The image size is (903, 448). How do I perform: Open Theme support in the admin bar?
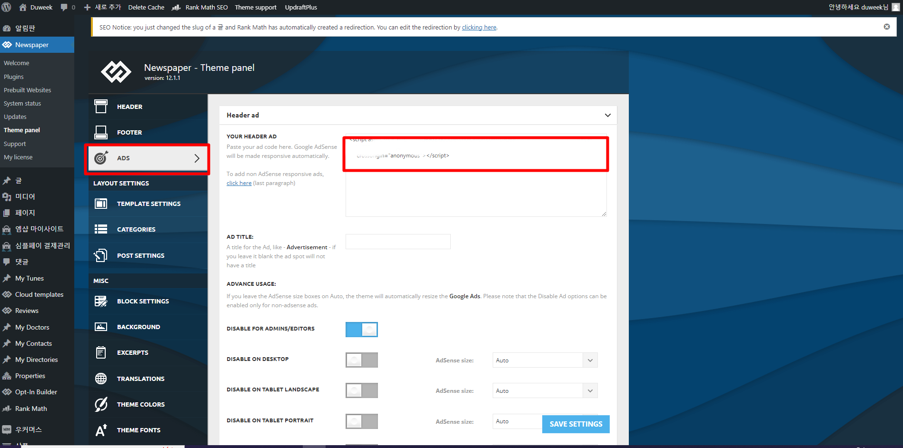coord(256,7)
